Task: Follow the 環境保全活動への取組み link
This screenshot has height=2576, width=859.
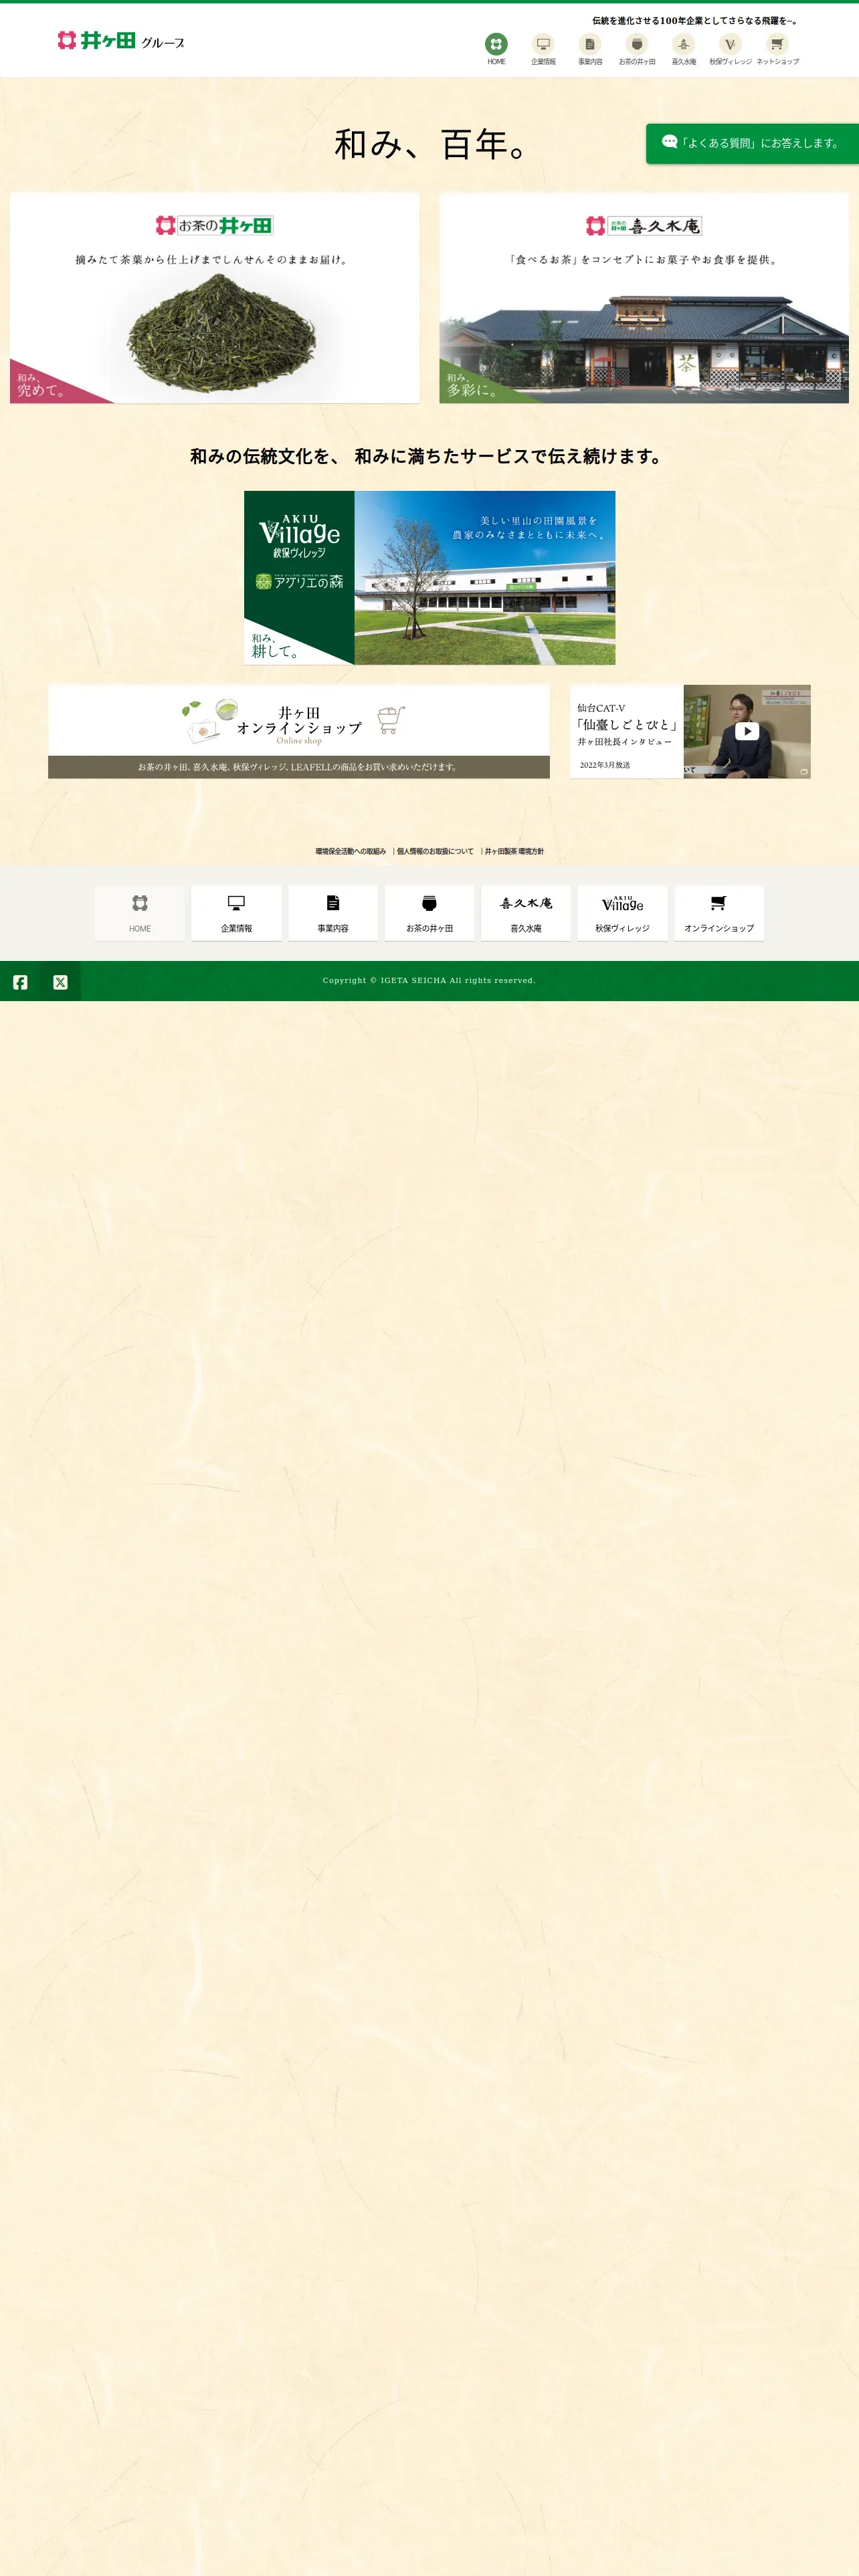Action: (350, 852)
